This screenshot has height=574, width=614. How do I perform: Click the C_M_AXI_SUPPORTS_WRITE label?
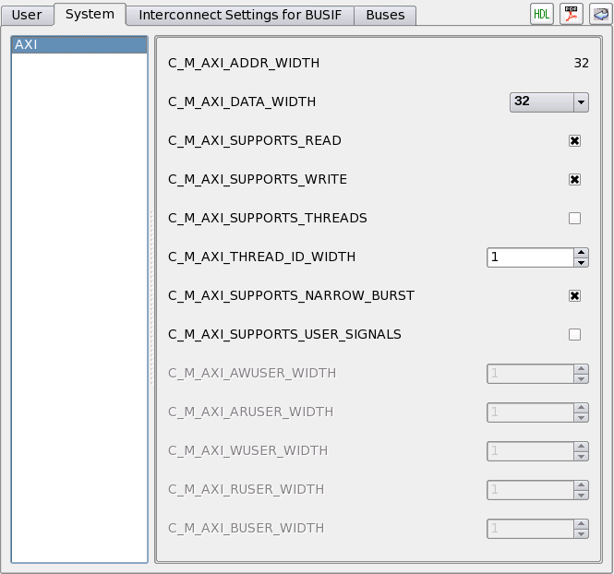point(258,179)
